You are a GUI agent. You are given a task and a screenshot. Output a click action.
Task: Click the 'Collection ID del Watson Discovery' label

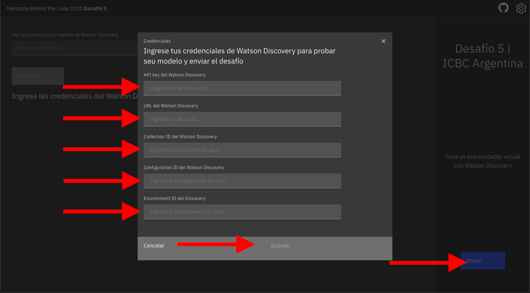tap(180, 137)
